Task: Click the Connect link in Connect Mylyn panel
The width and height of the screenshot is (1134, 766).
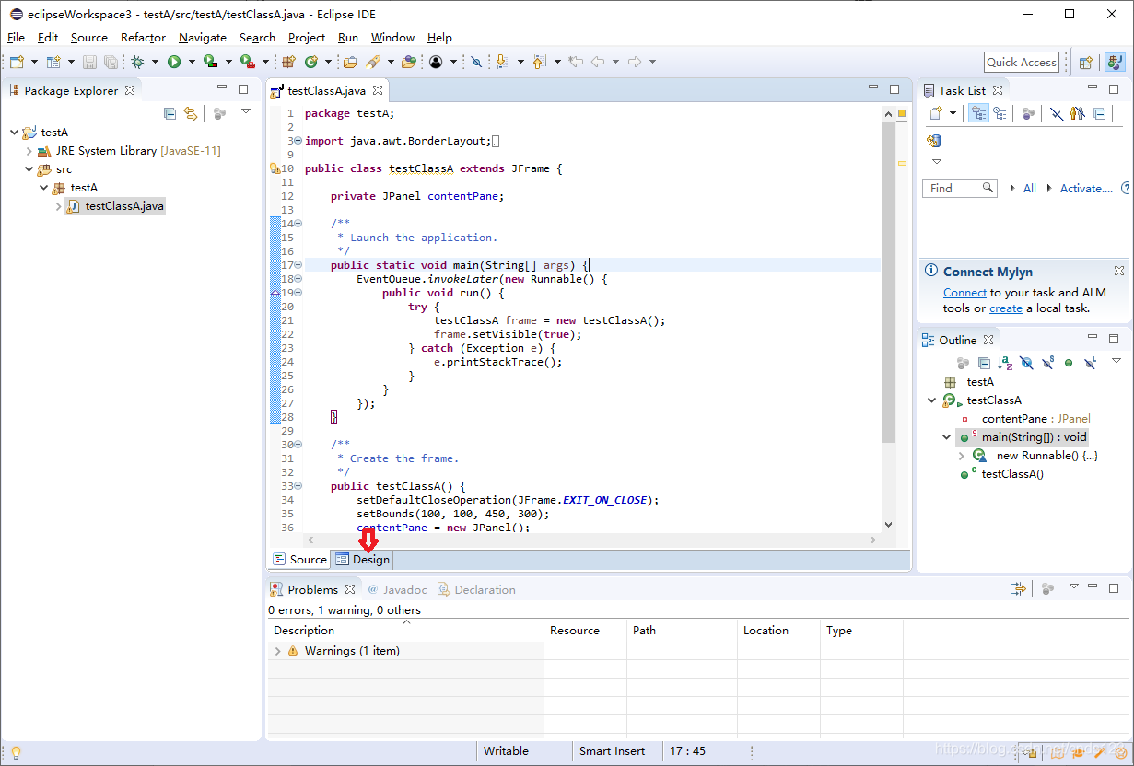Action: pos(964,292)
